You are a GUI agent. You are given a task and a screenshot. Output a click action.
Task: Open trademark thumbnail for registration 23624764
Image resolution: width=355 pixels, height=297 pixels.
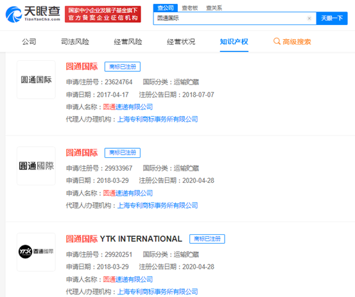(36, 80)
